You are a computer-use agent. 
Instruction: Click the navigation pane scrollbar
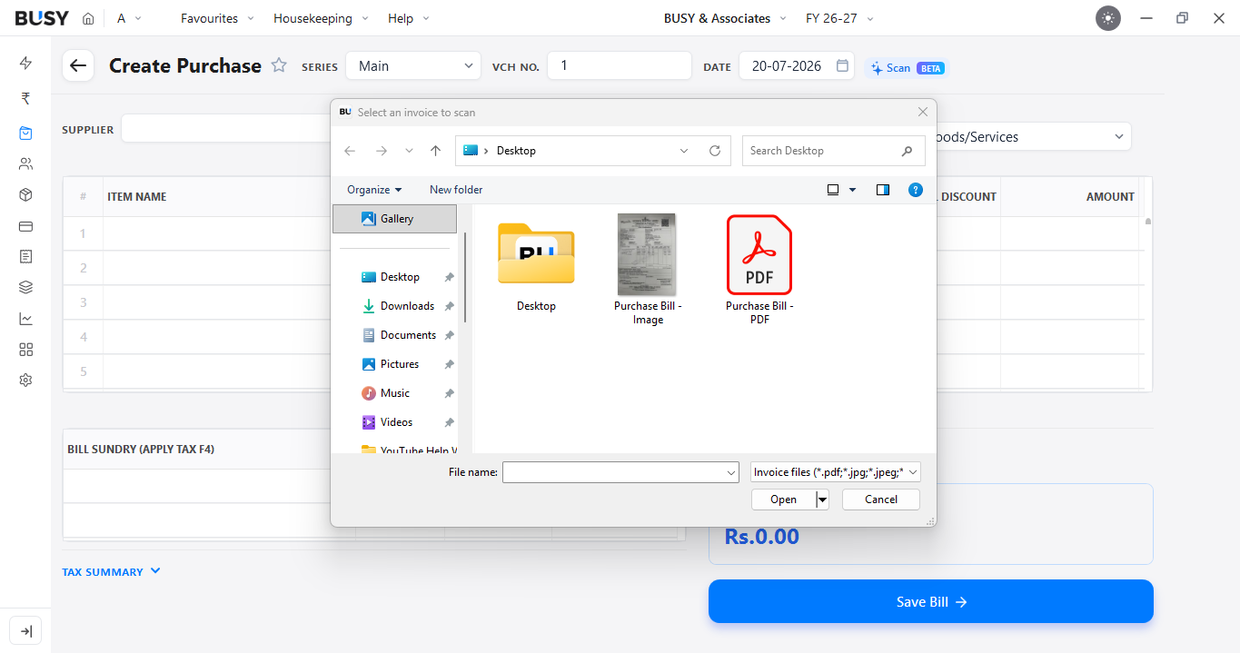click(x=465, y=276)
